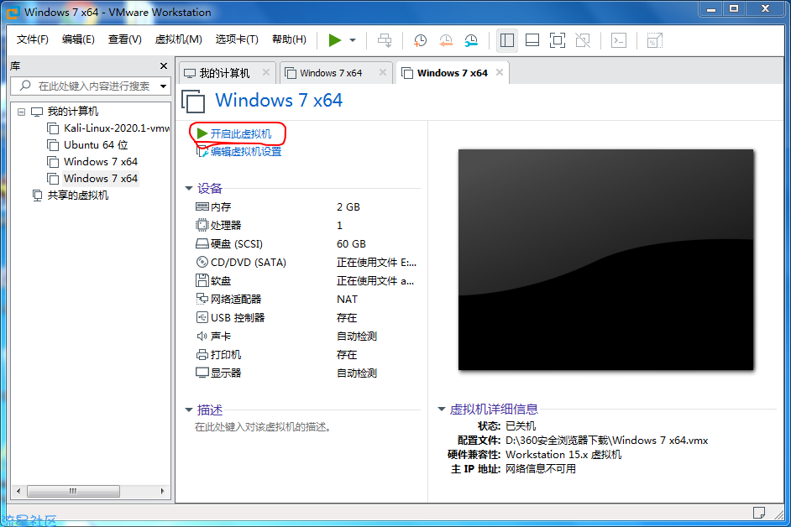Click the USB 控制器 device row

[x=306, y=318]
